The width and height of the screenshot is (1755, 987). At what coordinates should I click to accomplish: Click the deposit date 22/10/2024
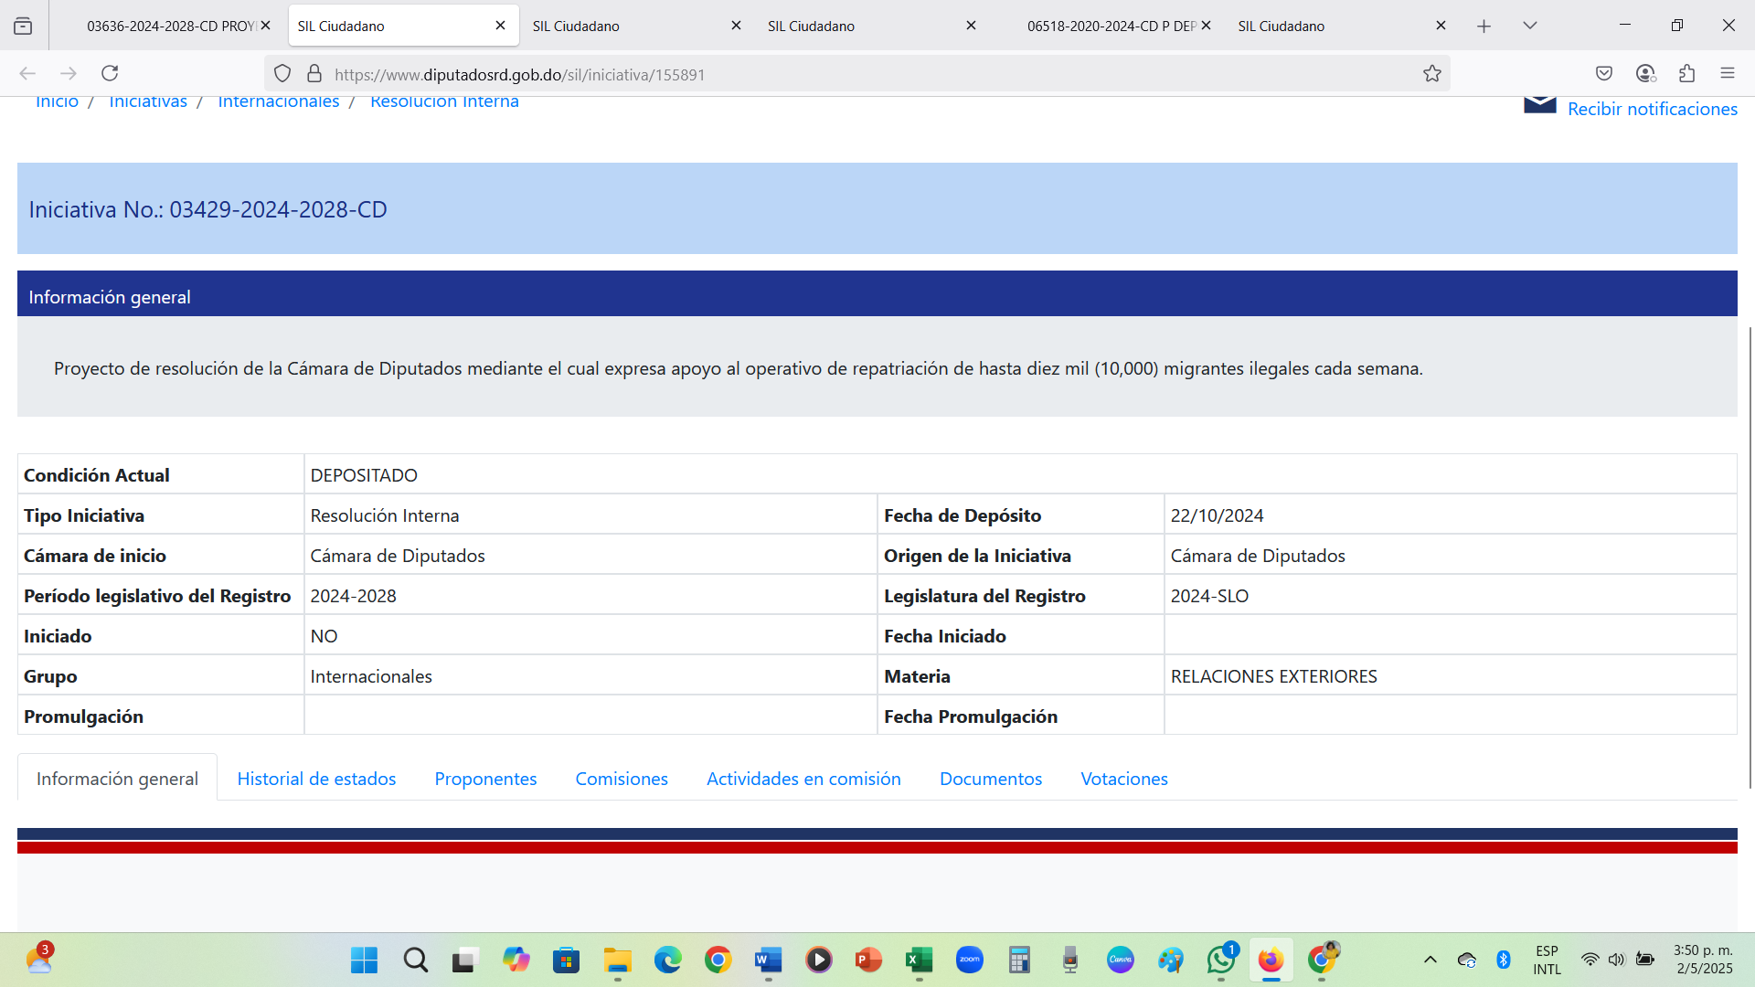coord(1217,515)
